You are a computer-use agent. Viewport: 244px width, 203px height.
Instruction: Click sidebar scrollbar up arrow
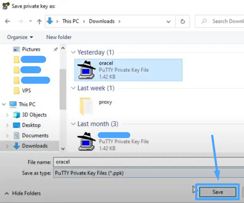63,48
